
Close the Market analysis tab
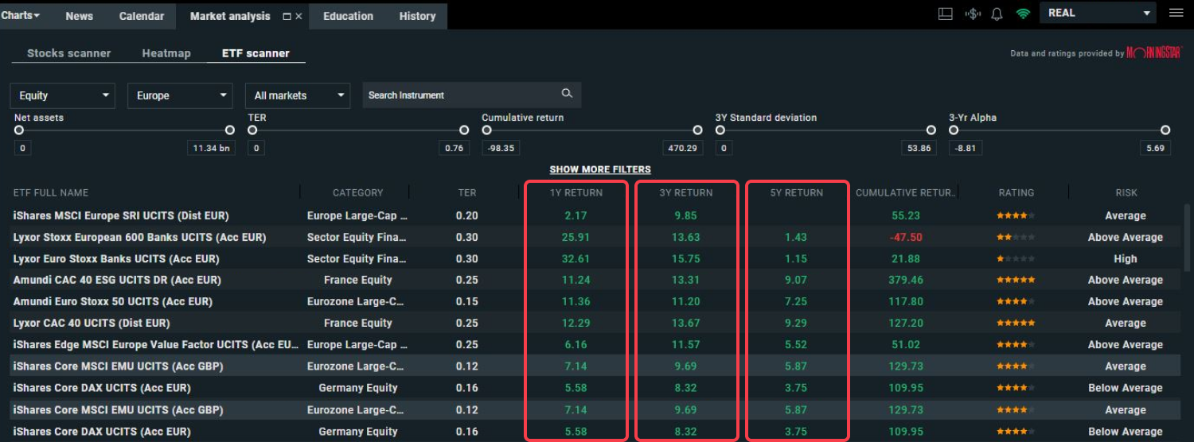(298, 16)
